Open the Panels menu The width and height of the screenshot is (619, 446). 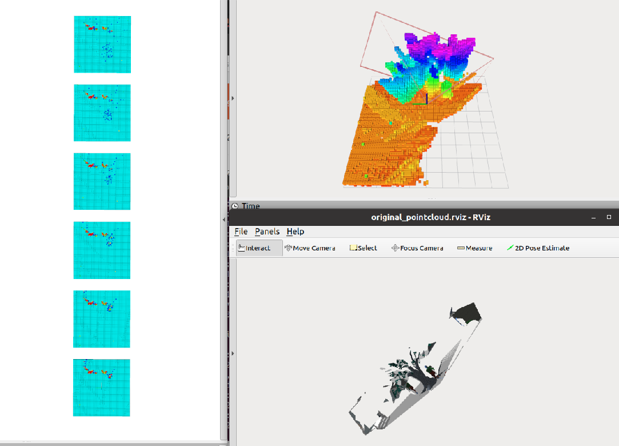267,232
